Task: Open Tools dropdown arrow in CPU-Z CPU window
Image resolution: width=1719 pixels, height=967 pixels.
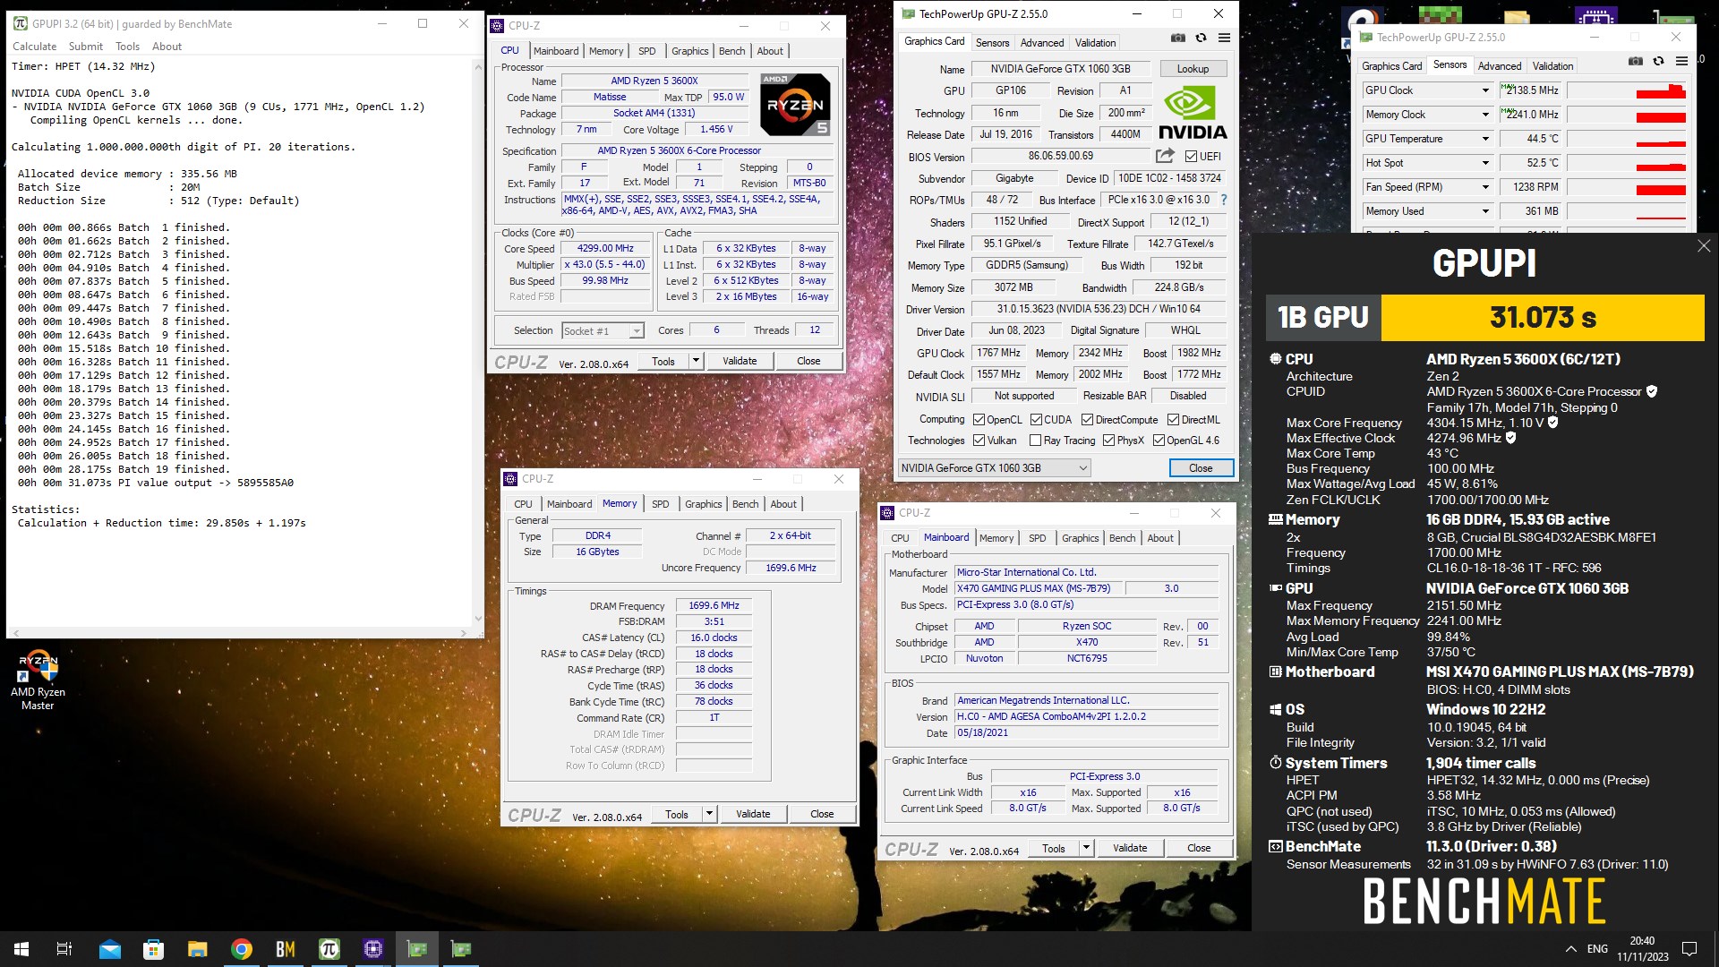Action: (x=696, y=361)
